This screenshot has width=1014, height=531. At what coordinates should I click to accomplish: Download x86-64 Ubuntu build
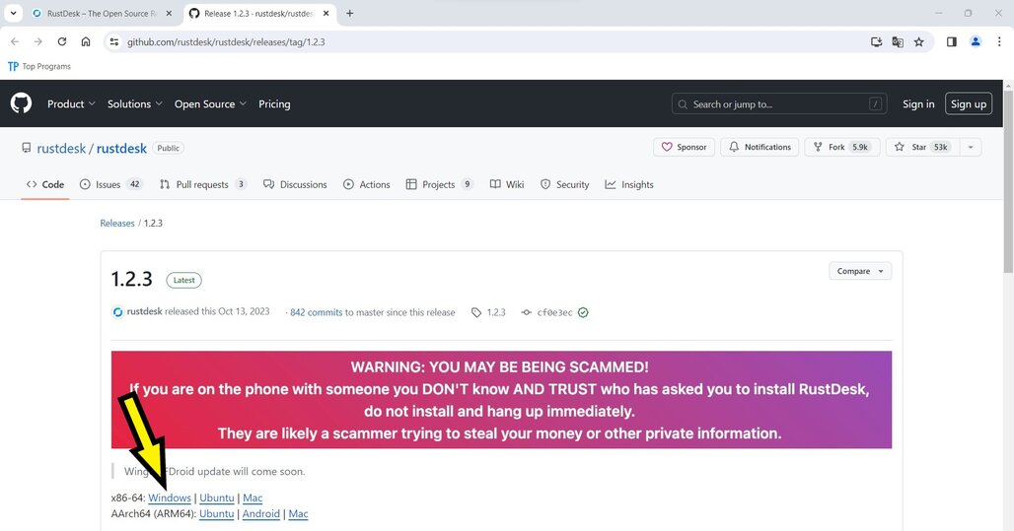tap(217, 498)
